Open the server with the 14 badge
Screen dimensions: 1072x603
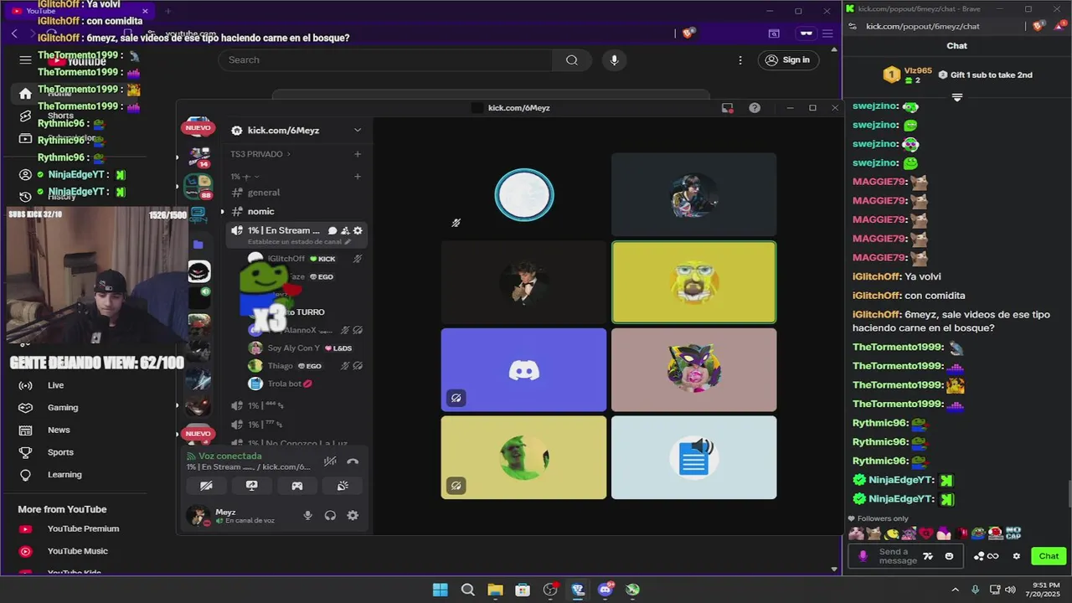coord(198,156)
